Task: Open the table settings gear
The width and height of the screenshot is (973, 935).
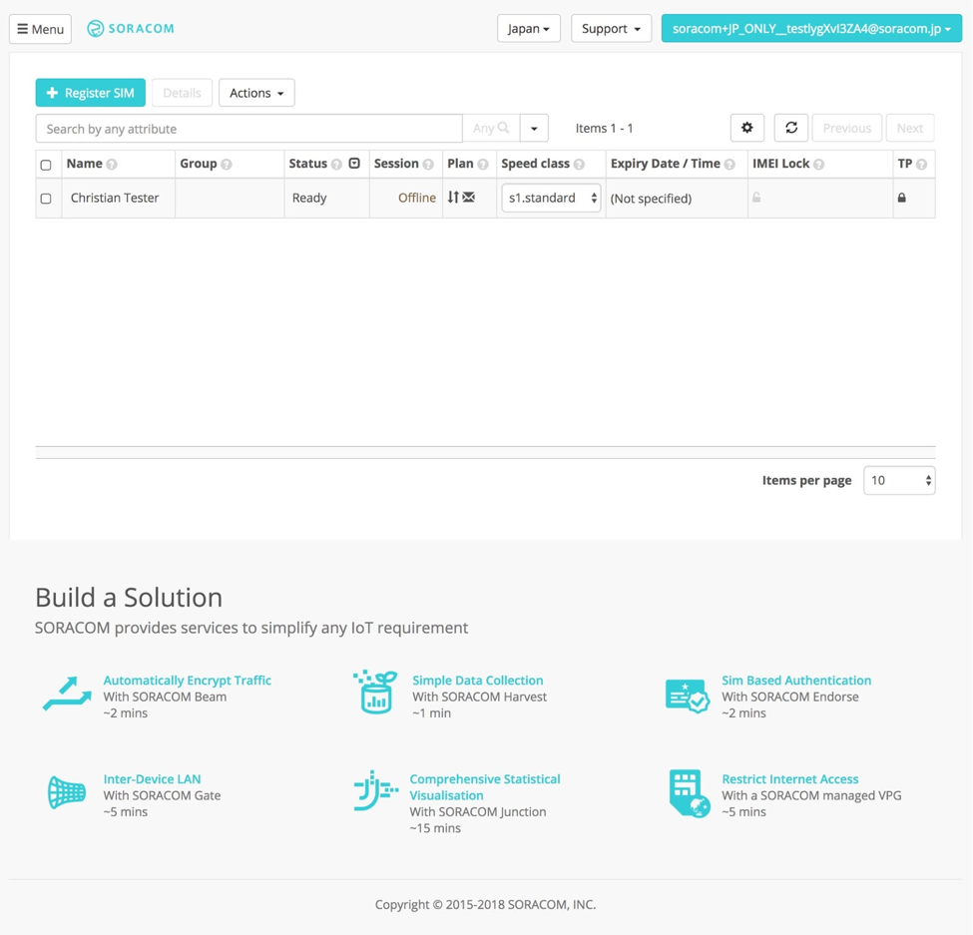Action: 747,128
